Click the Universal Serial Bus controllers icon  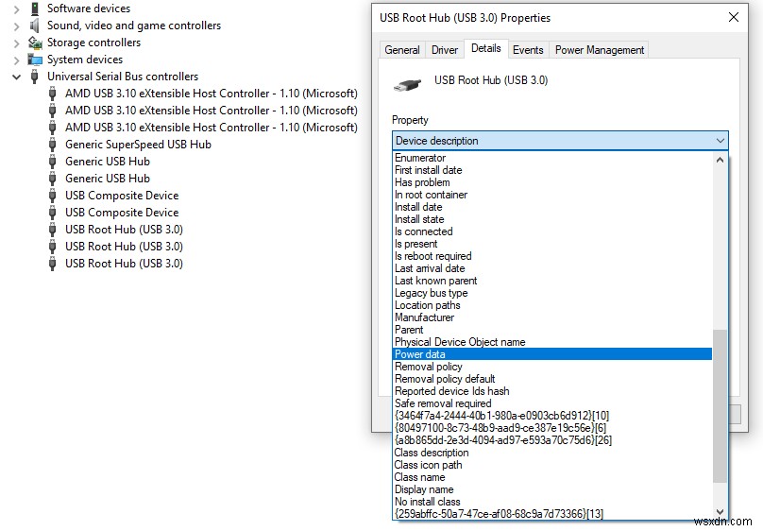pyautogui.click(x=35, y=77)
